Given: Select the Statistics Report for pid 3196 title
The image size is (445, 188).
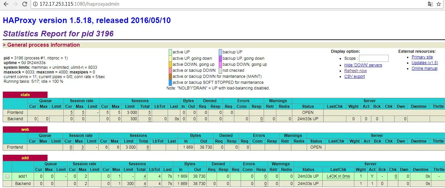Looking at the screenshot, I should [58, 34].
